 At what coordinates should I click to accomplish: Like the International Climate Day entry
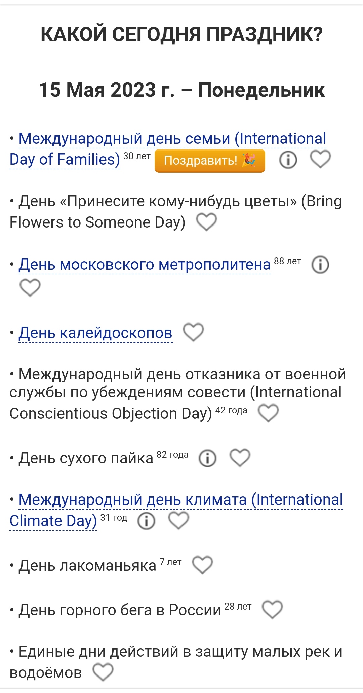pyautogui.click(x=178, y=521)
